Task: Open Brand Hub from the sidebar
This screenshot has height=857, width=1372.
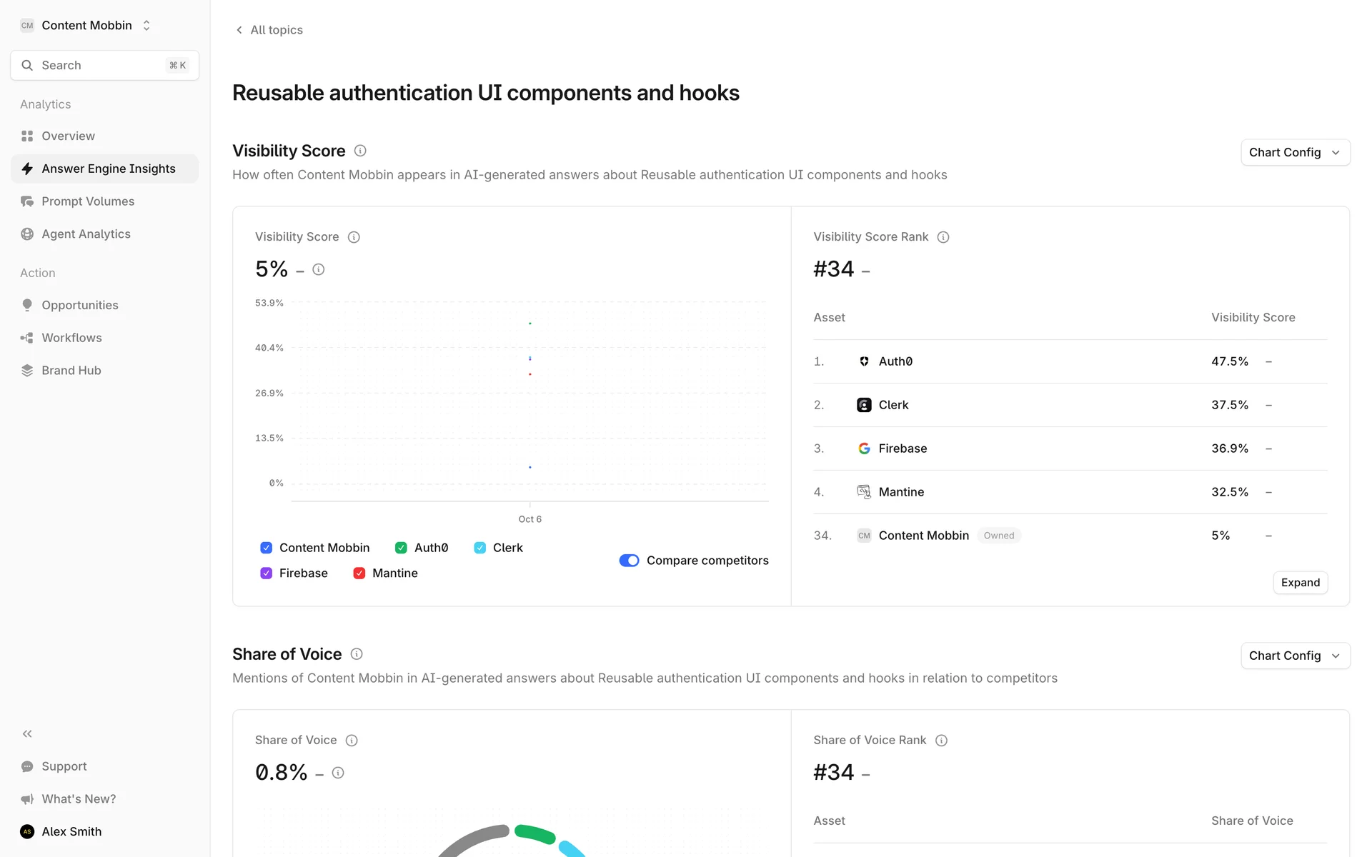Action: click(x=71, y=371)
